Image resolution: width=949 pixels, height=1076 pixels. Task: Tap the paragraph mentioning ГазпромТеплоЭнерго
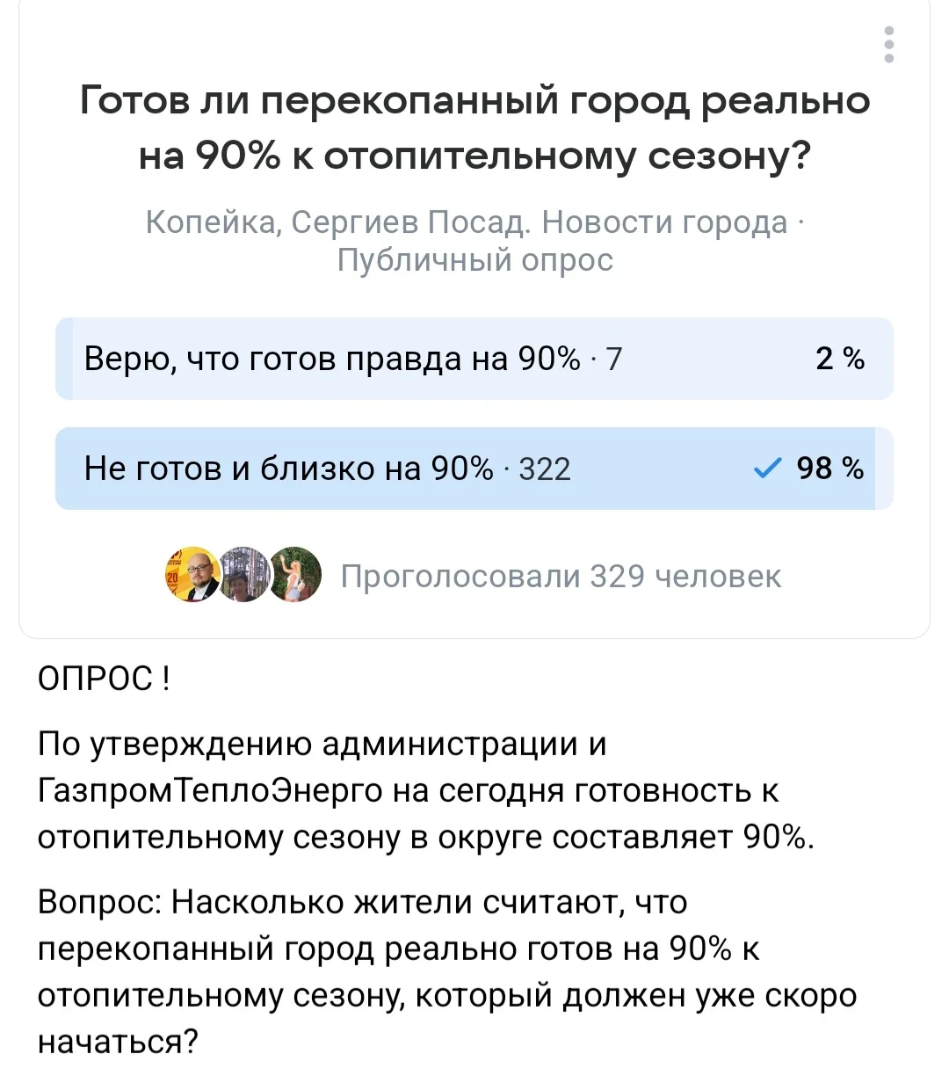(426, 790)
